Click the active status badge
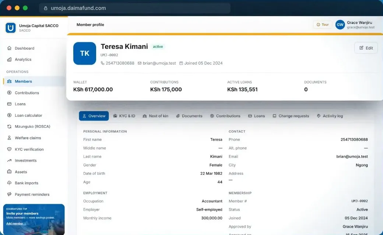 [158, 47]
